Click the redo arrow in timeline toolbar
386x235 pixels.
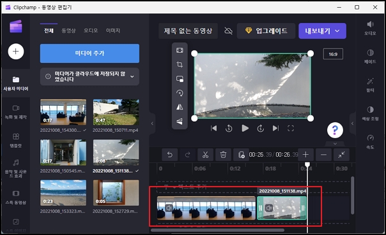(188, 155)
